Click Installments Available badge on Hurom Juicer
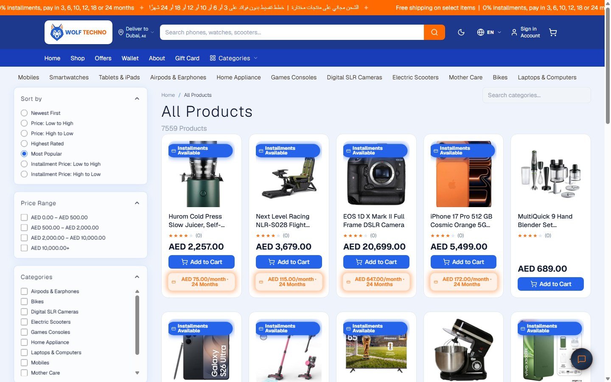The width and height of the screenshot is (611, 382). (x=201, y=151)
